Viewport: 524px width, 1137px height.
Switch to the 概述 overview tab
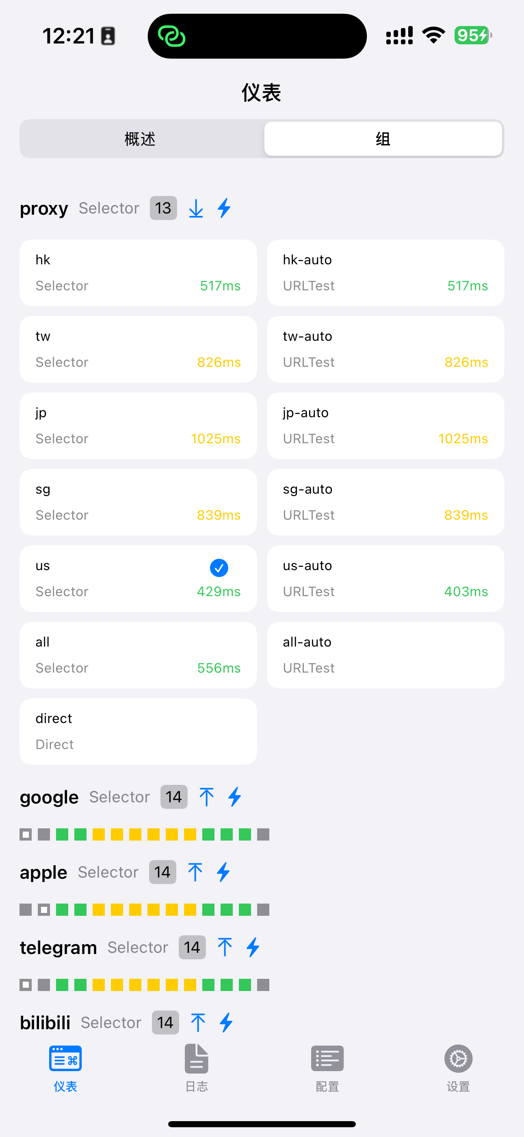coord(140,139)
